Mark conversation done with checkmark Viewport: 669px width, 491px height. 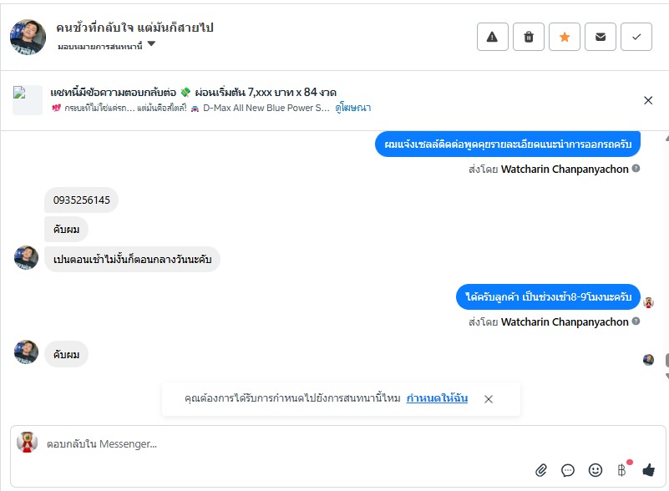pos(636,37)
